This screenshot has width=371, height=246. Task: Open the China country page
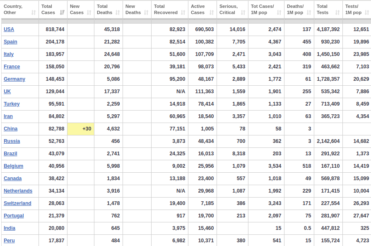pos(11,129)
